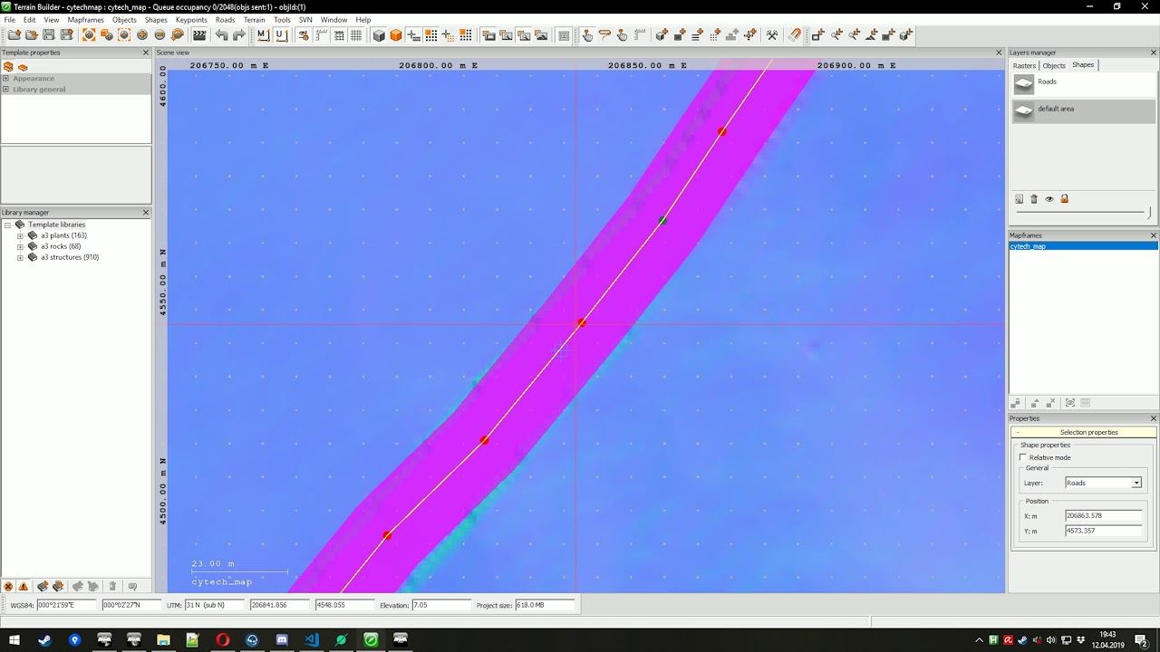Click the gray cube toolbar icon
Screen dimensions: 1160x652
(x=379, y=35)
